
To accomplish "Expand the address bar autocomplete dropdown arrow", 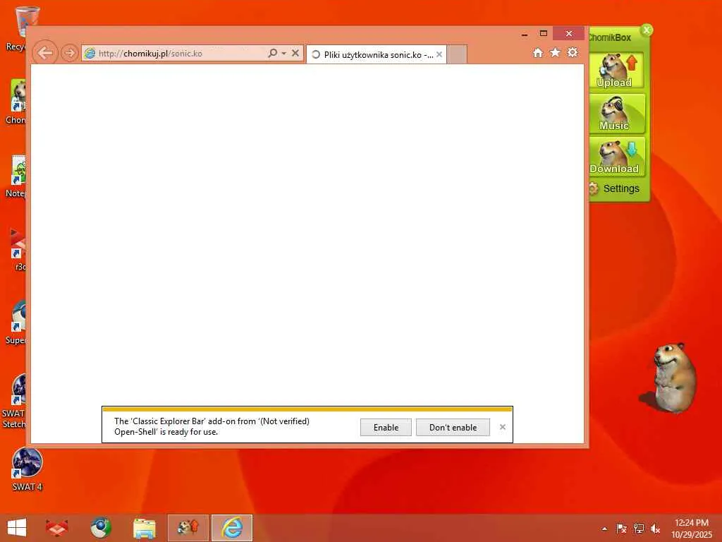I will pos(283,54).
